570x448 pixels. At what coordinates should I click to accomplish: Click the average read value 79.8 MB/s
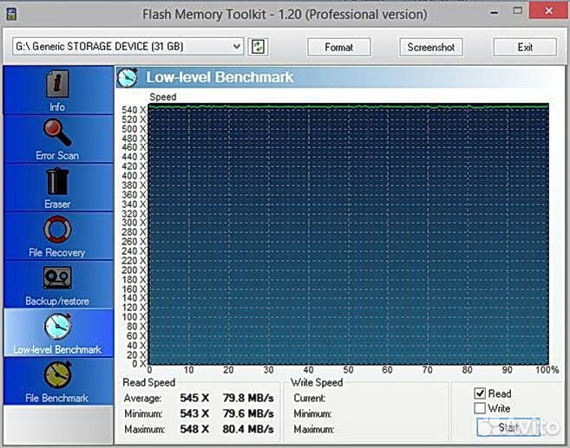248,398
